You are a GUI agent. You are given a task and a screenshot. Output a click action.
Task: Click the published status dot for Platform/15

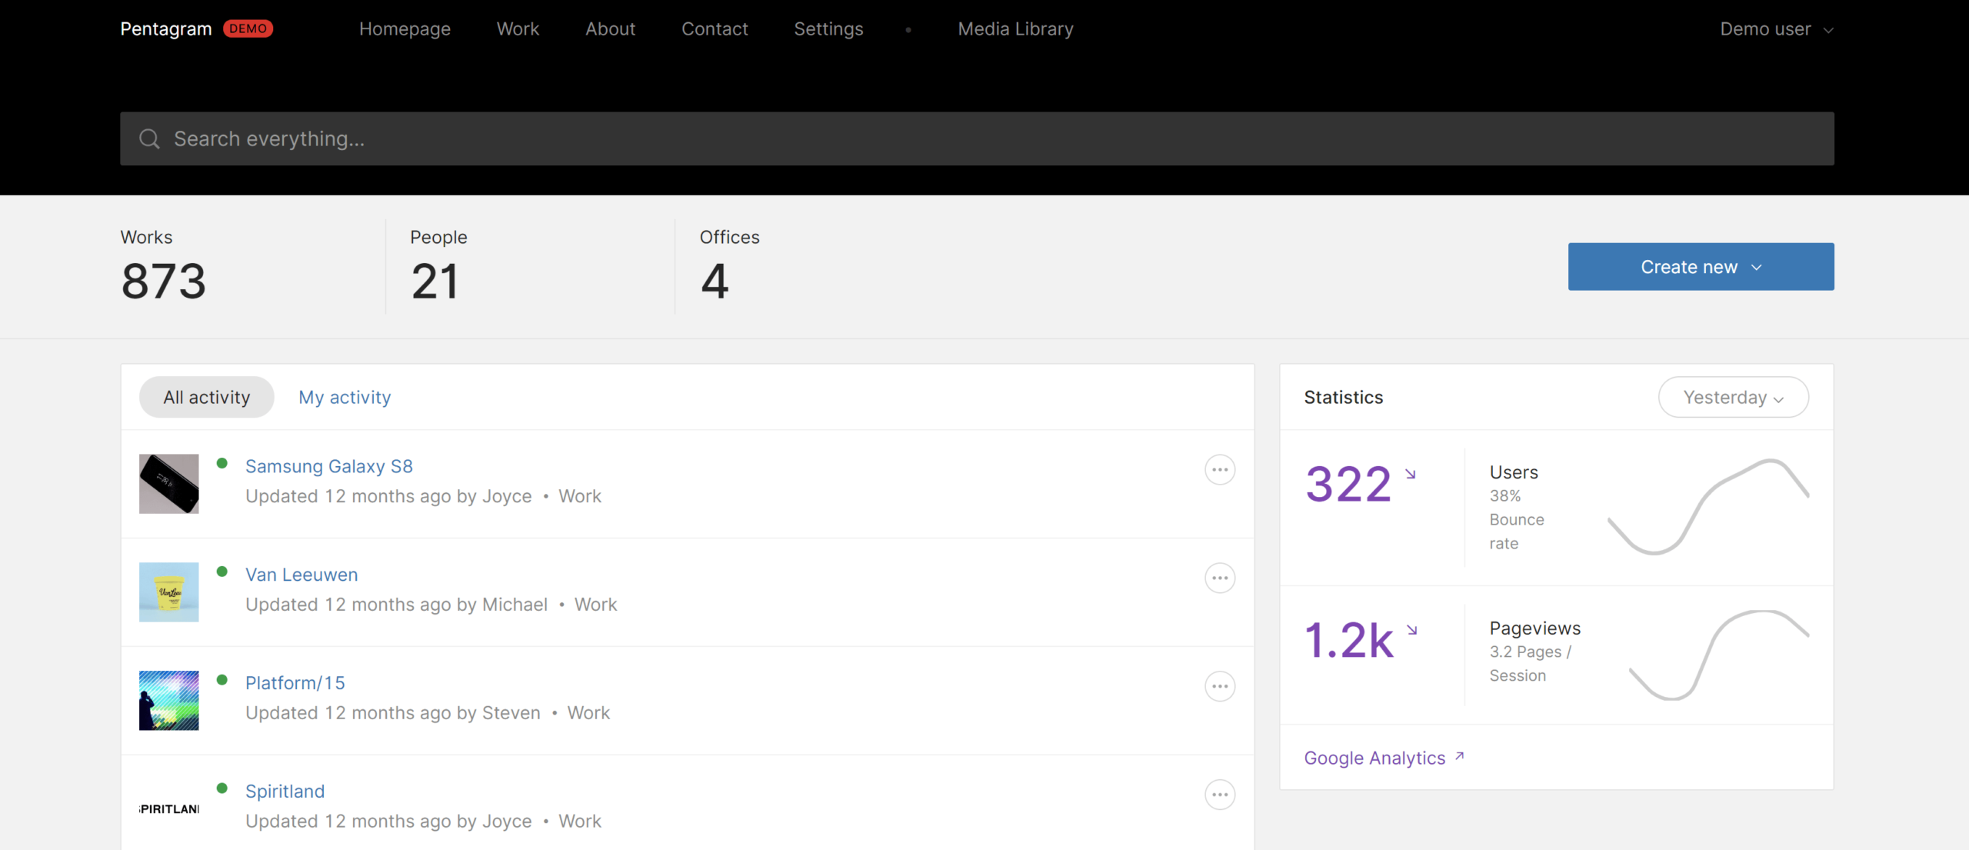click(x=222, y=680)
